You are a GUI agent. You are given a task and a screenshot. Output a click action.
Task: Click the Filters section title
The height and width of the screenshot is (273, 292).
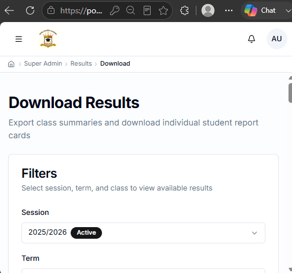pyautogui.click(x=39, y=173)
